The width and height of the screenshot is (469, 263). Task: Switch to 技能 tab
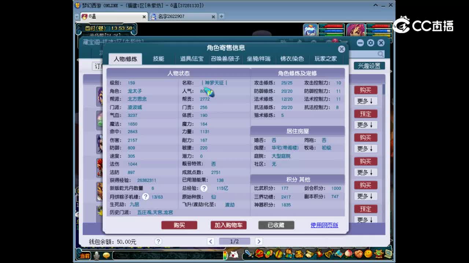[158, 59]
